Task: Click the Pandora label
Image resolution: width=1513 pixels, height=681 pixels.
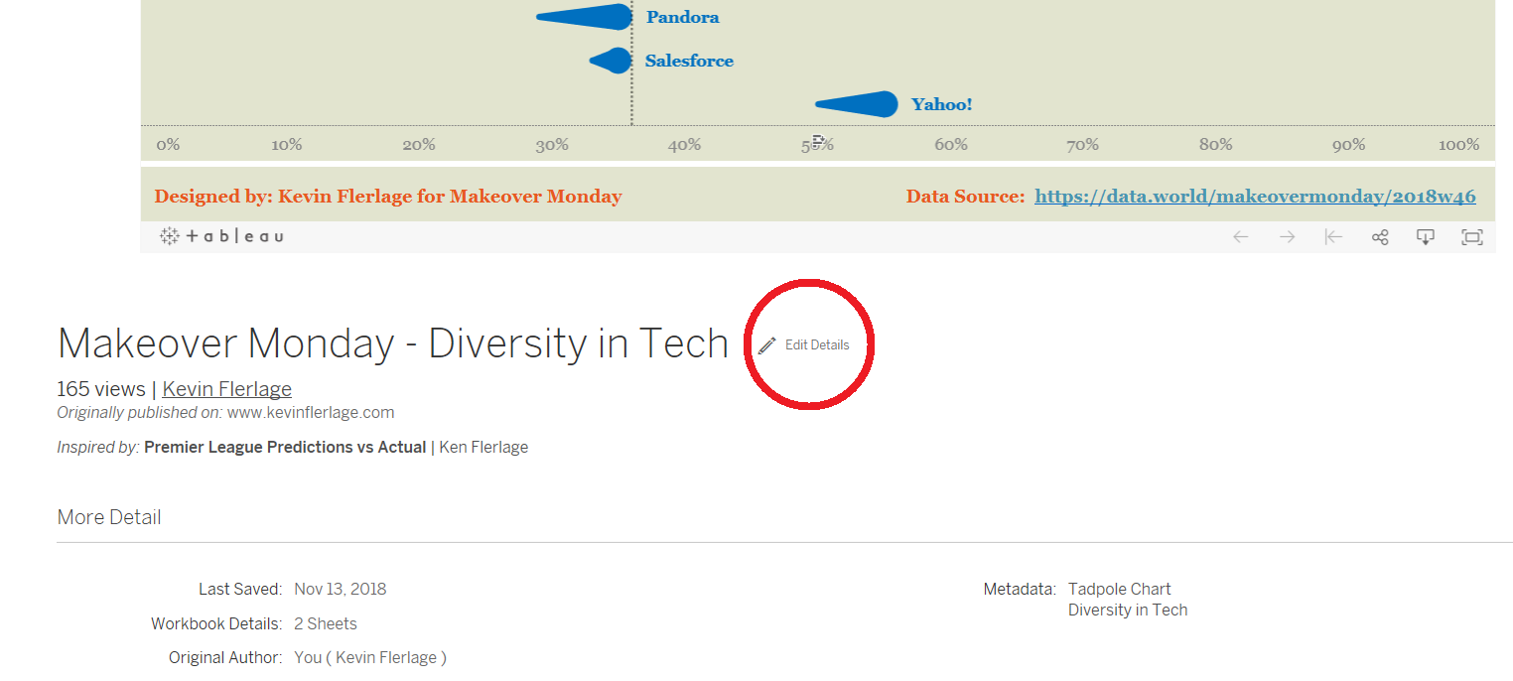Action: click(x=683, y=17)
